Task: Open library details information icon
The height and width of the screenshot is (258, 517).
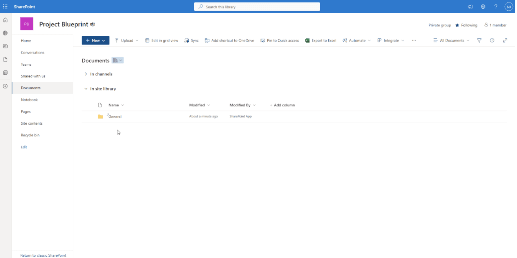Action: [492, 40]
